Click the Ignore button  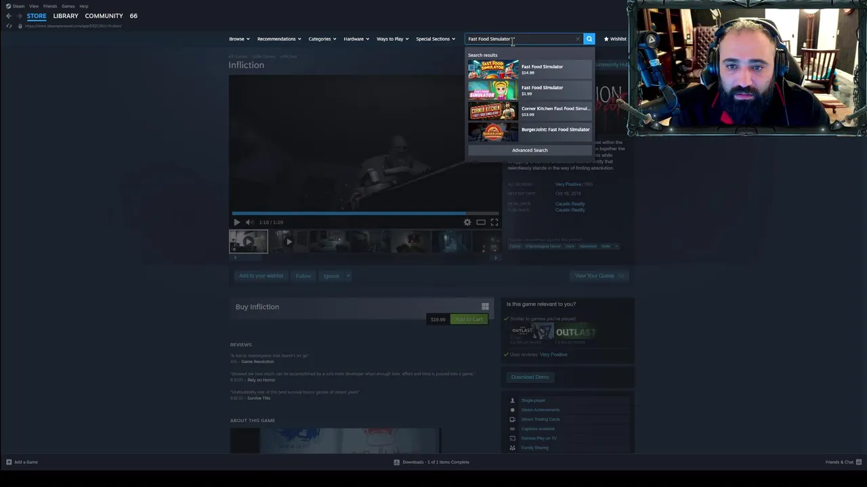331,275
